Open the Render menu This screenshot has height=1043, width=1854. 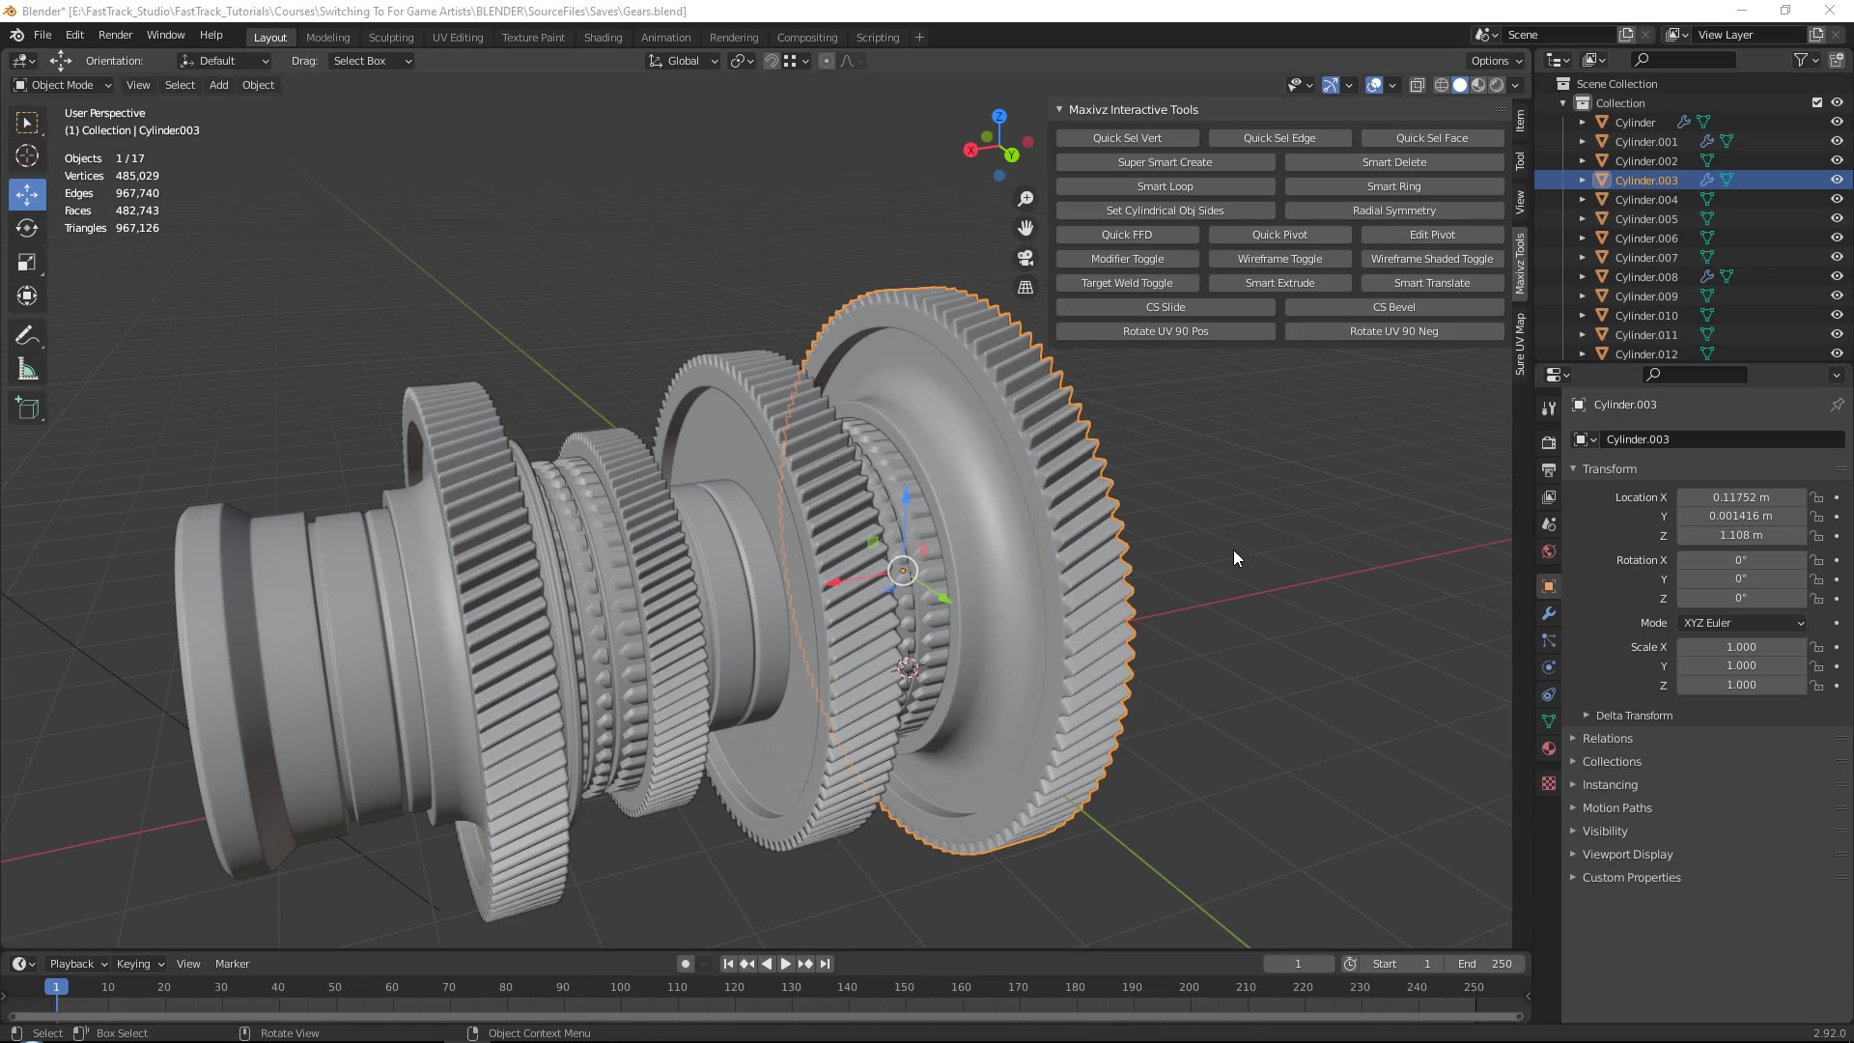pos(115,35)
